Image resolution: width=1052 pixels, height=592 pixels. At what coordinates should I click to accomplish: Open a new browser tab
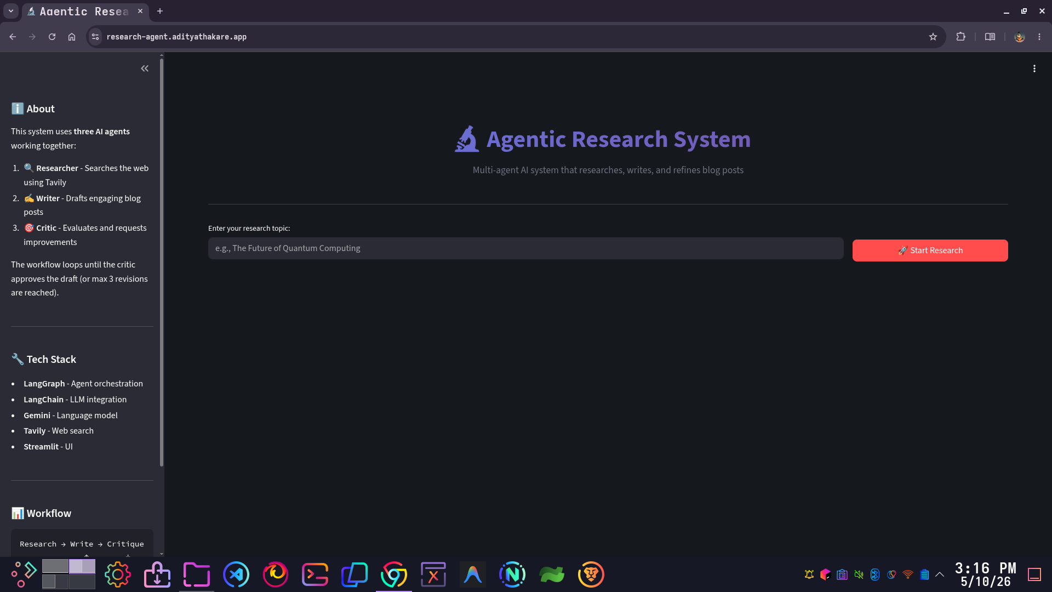click(160, 11)
